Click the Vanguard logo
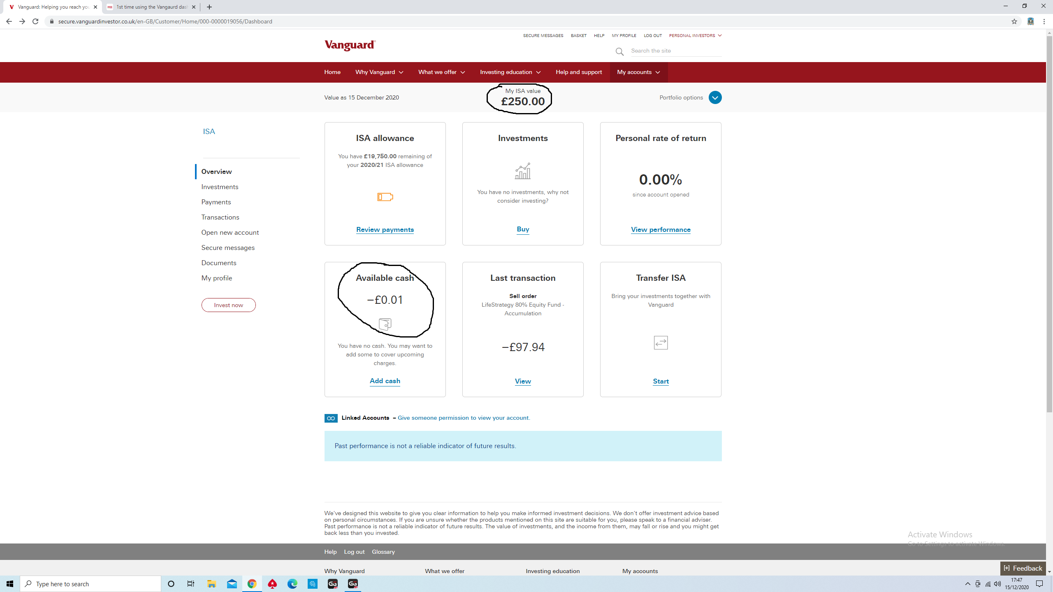This screenshot has width=1053, height=592. [x=350, y=45]
